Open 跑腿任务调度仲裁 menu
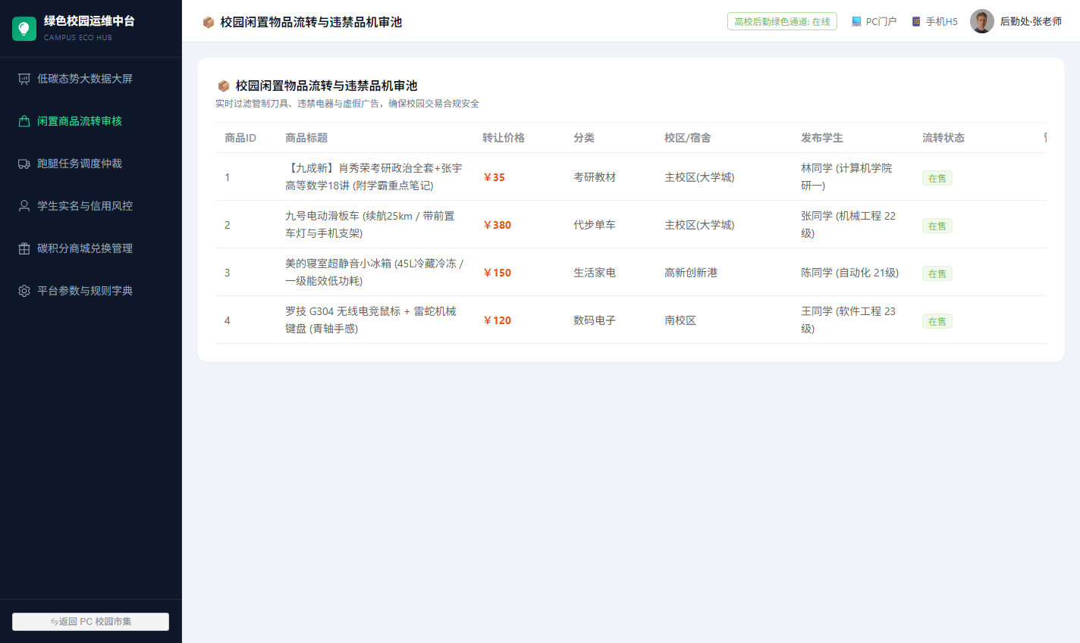The width and height of the screenshot is (1080, 643). [x=91, y=164]
